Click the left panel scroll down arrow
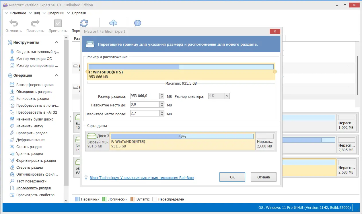This screenshot has height=214, width=362. click(66, 201)
